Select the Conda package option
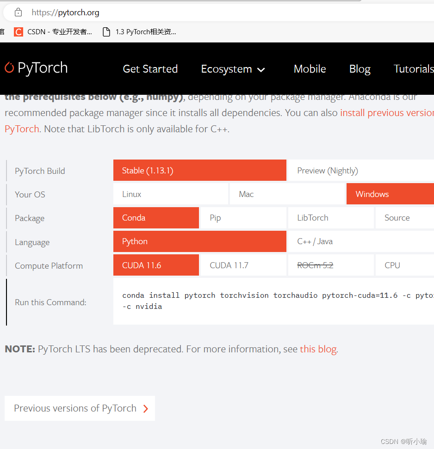 point(156,218)
